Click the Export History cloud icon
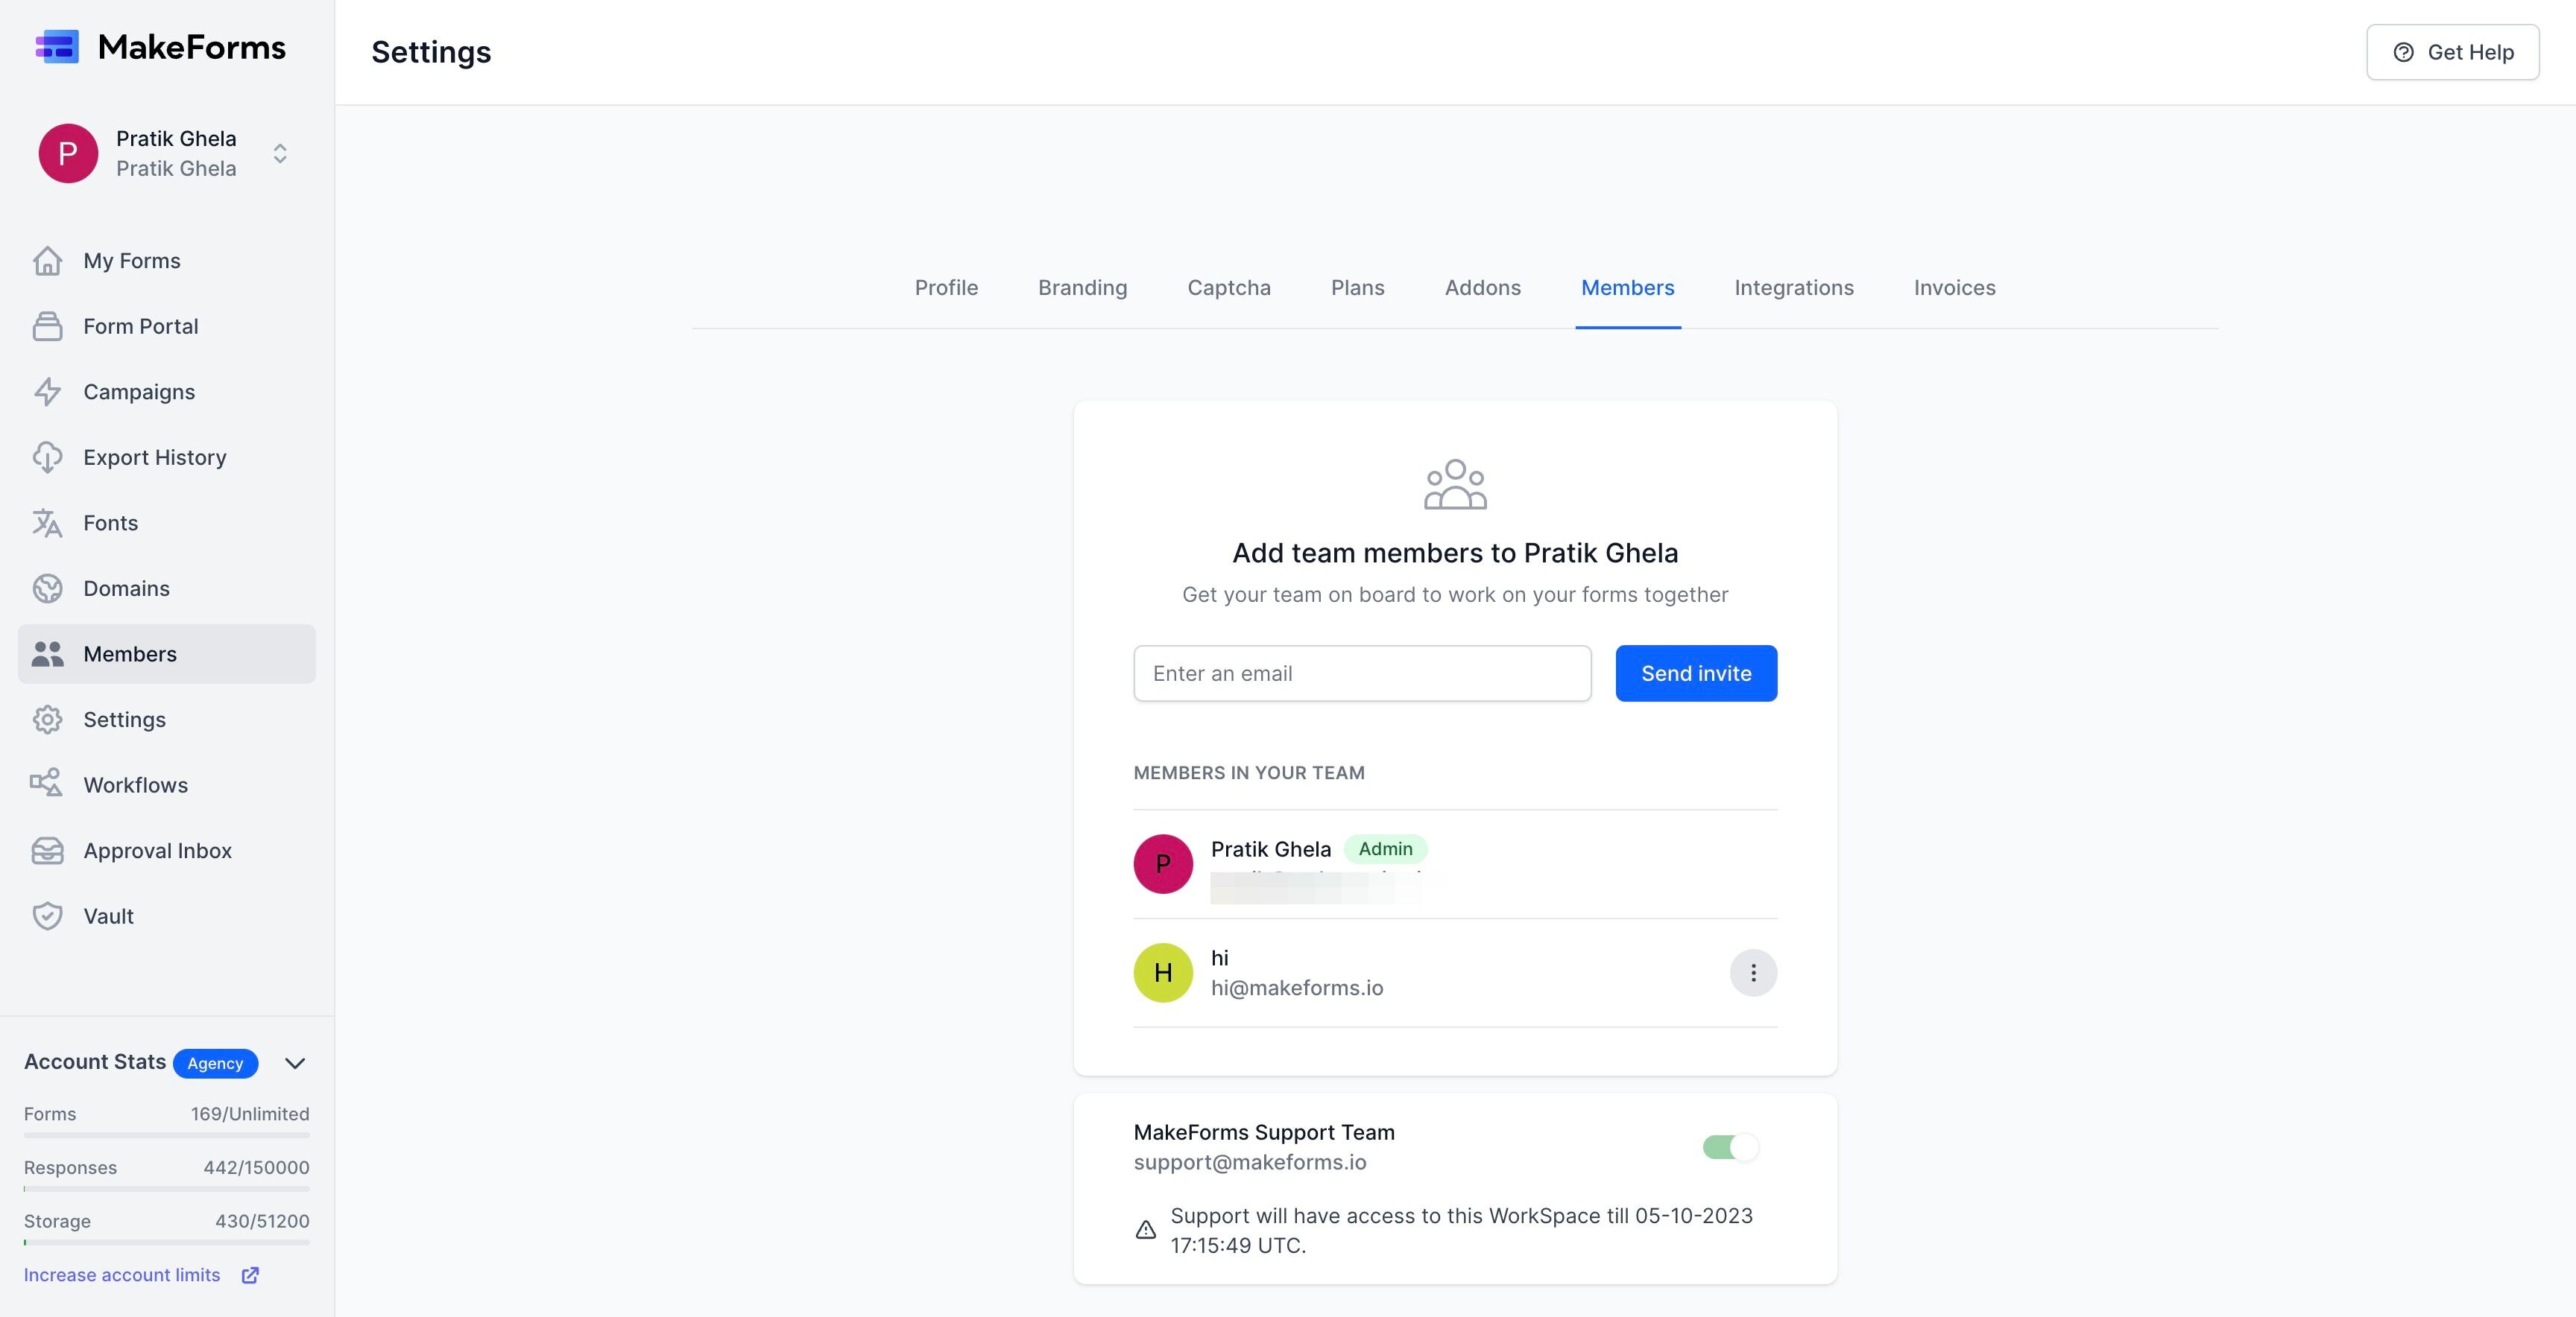 point(47,457)
